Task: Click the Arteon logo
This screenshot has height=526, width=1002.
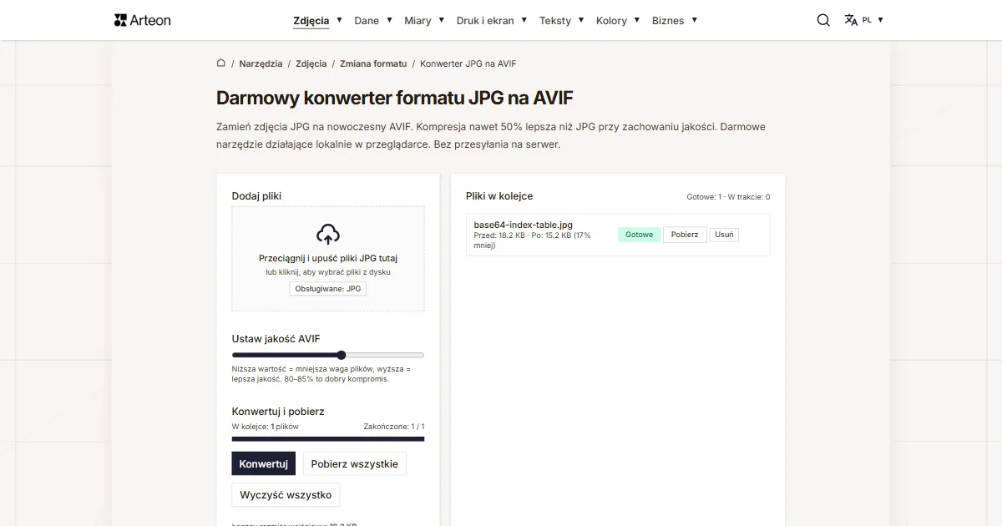Action: [142, 20]
